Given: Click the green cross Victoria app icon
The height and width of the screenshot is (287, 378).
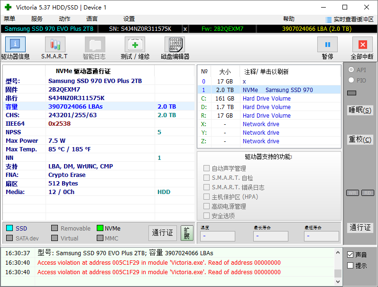Looking at the screenshot, I should 8,7.
